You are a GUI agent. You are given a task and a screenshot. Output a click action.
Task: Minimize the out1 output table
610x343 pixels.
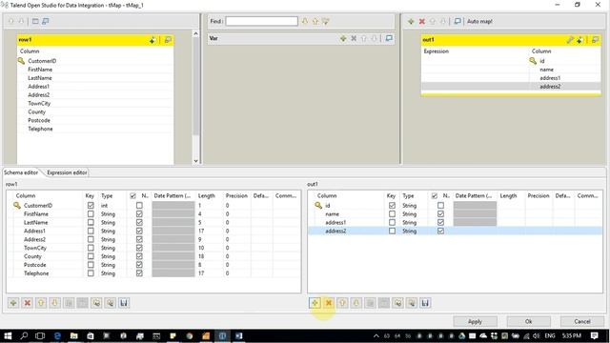pos(595,40)
